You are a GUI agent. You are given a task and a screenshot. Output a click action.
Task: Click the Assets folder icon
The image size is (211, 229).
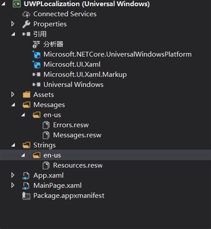point(27,95)
